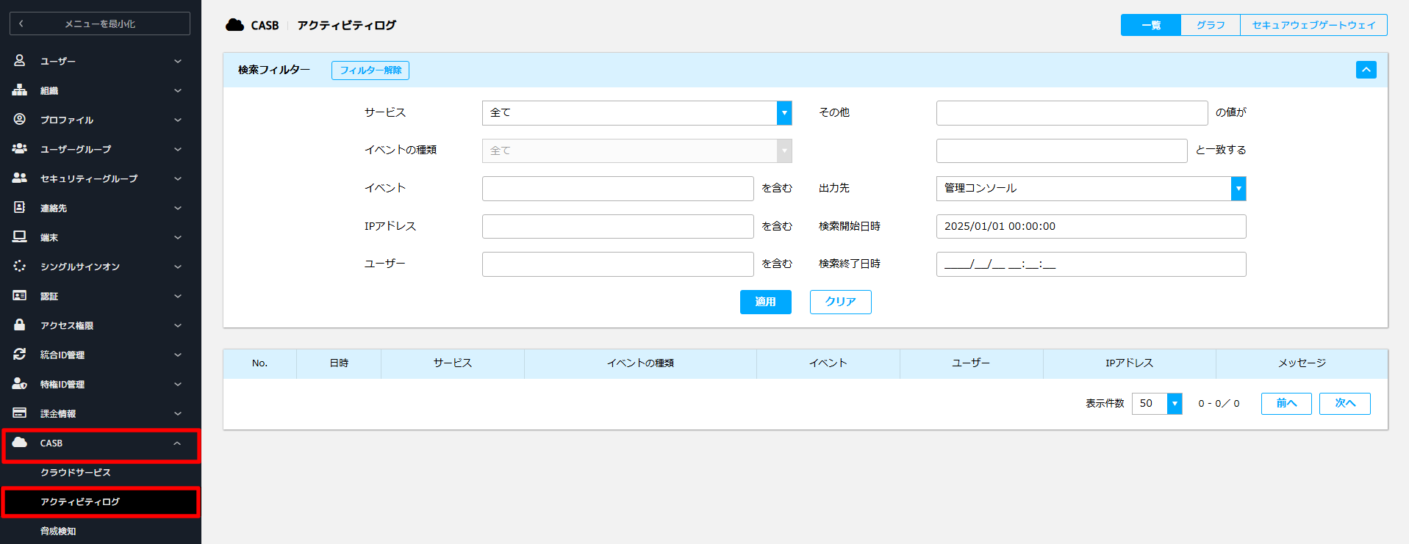Viewport: 1409px width, 544px height.
Task: Click the ユーザー person icon in sidebar
Action: pyautogui.click(x=20, y=61)
